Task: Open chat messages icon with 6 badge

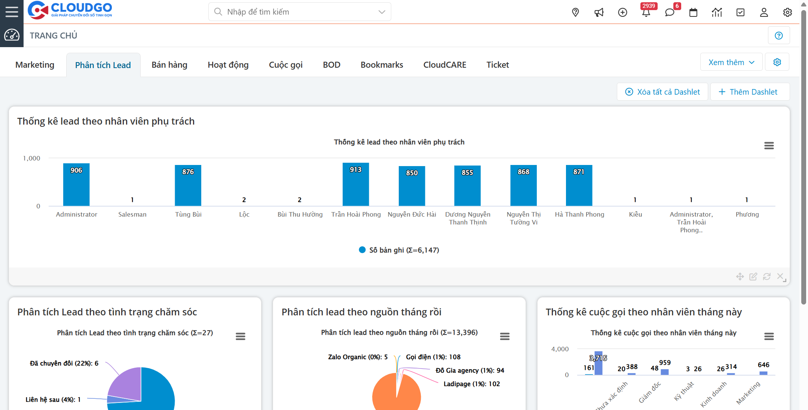Action: (x=670, y=12)
